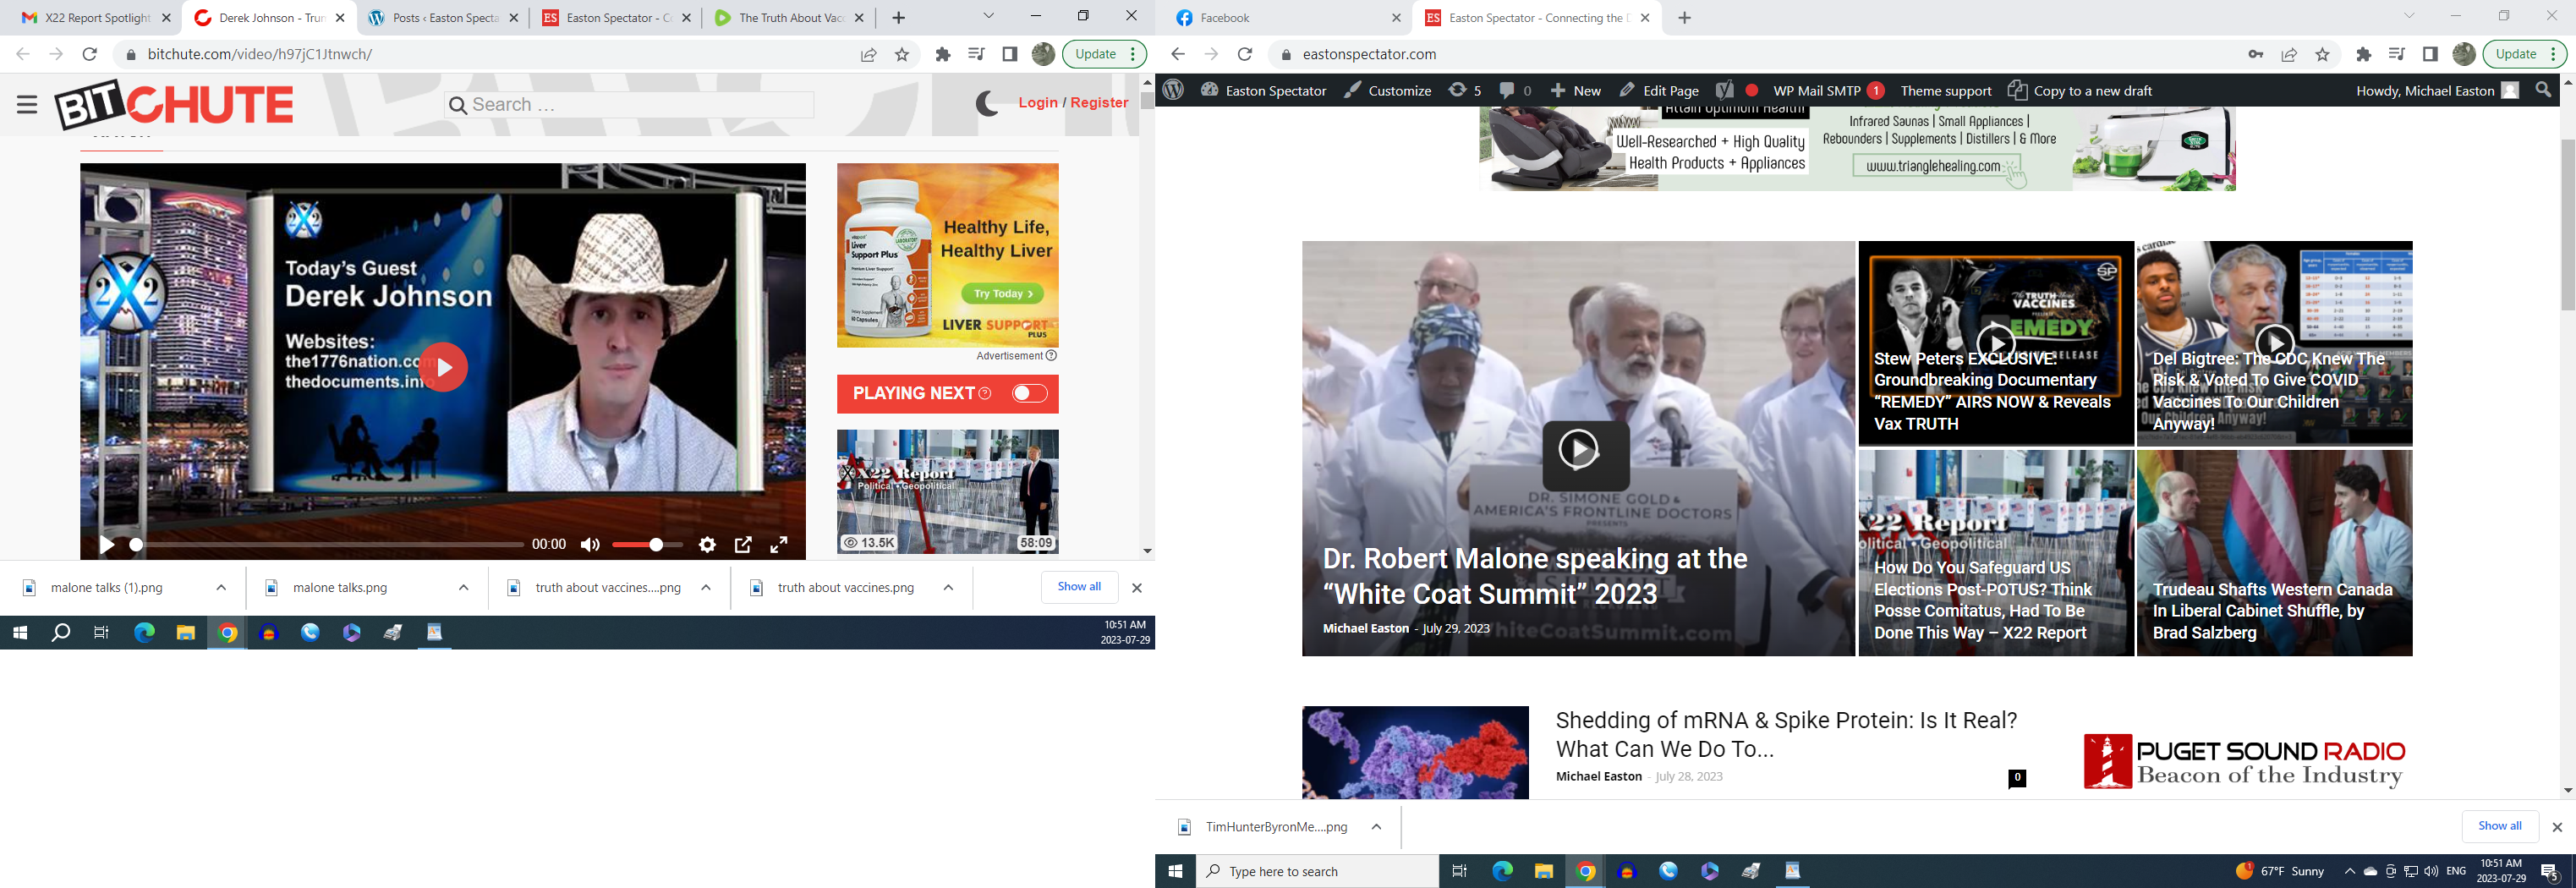Expand truth about vaccines.png download options
The height and width of the screenshot is (888, 2576).
tap(948, 588)
